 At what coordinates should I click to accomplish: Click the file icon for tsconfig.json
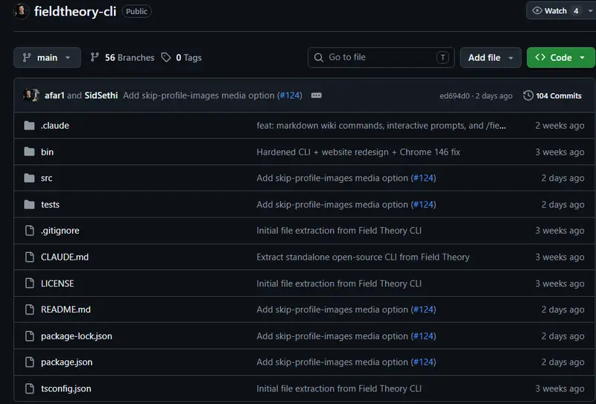tap(29, 388)
